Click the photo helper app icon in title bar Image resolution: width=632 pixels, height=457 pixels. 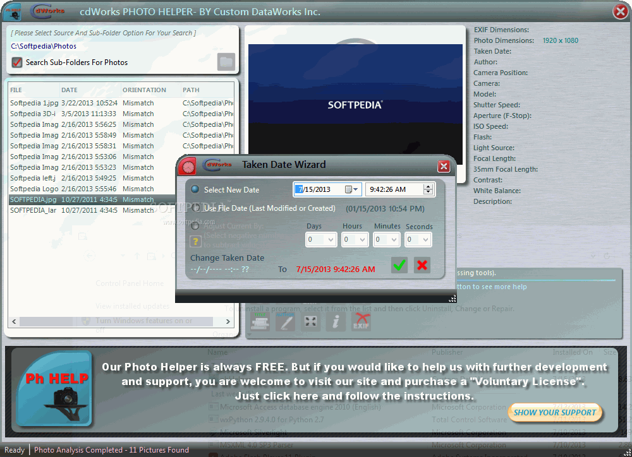point(12,12)
